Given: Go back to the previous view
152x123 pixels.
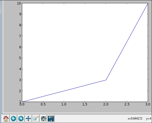Looking at the screenshot, I should coord(13,118).
